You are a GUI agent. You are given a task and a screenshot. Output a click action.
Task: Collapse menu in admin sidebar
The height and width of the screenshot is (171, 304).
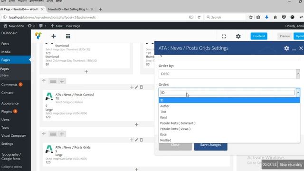[x=11, y=167]
